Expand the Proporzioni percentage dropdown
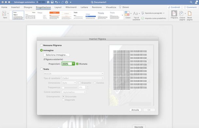The image size is (199, 128). pyautogui.click(x=73, y=64)
